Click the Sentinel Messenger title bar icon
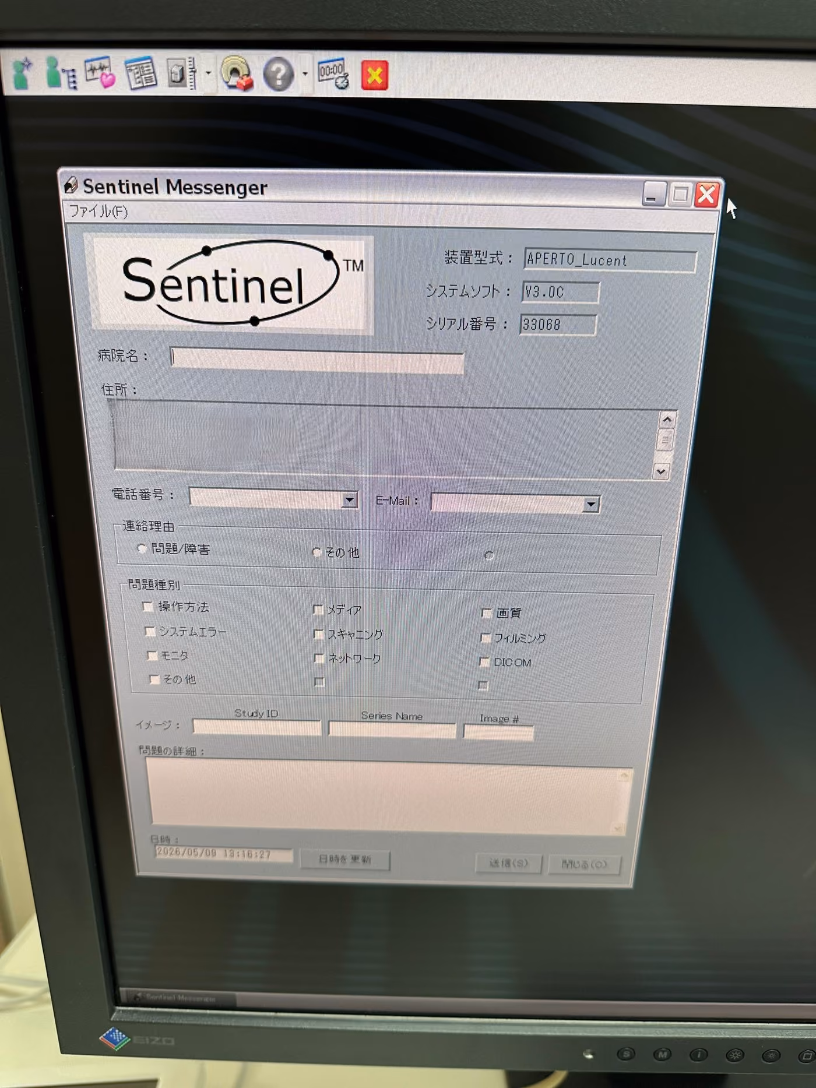 tap(71, 185)
